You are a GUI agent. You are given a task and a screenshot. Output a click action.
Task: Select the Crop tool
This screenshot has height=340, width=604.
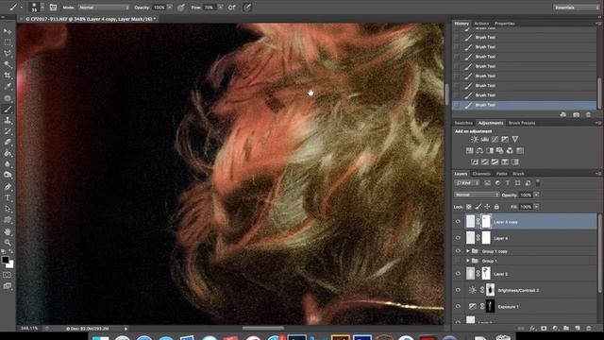tap(8, 76)
